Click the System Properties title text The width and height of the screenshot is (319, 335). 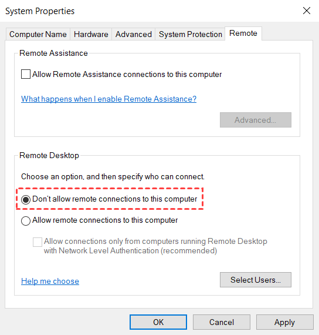(40, 11)
